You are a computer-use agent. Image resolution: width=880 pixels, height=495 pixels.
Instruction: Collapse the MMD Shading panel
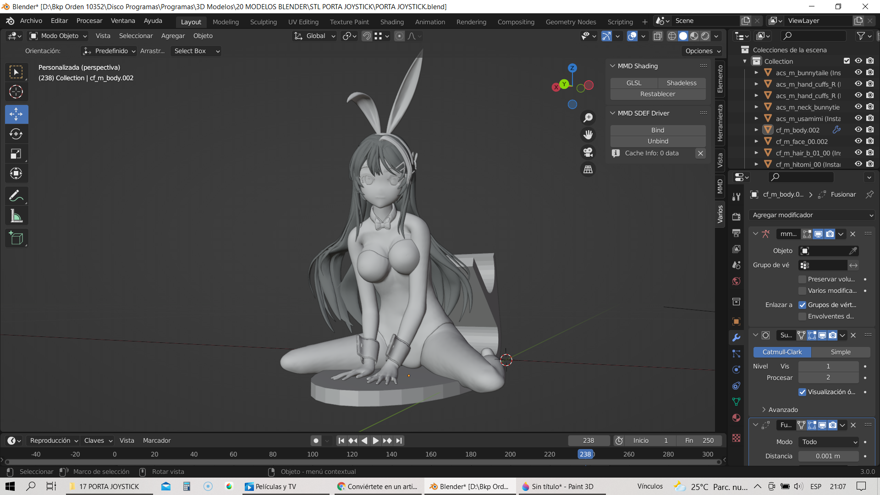(612, 66)
